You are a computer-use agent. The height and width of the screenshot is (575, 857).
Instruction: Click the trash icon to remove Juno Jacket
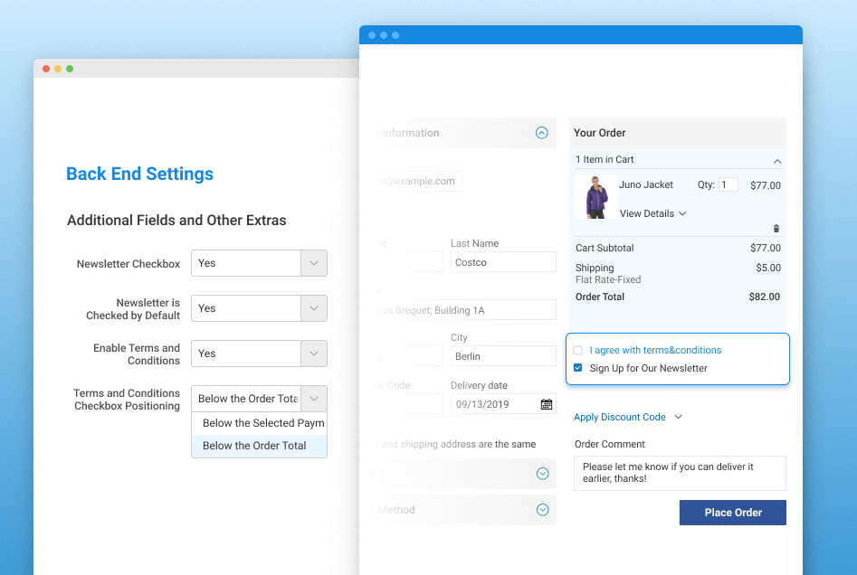776,229
